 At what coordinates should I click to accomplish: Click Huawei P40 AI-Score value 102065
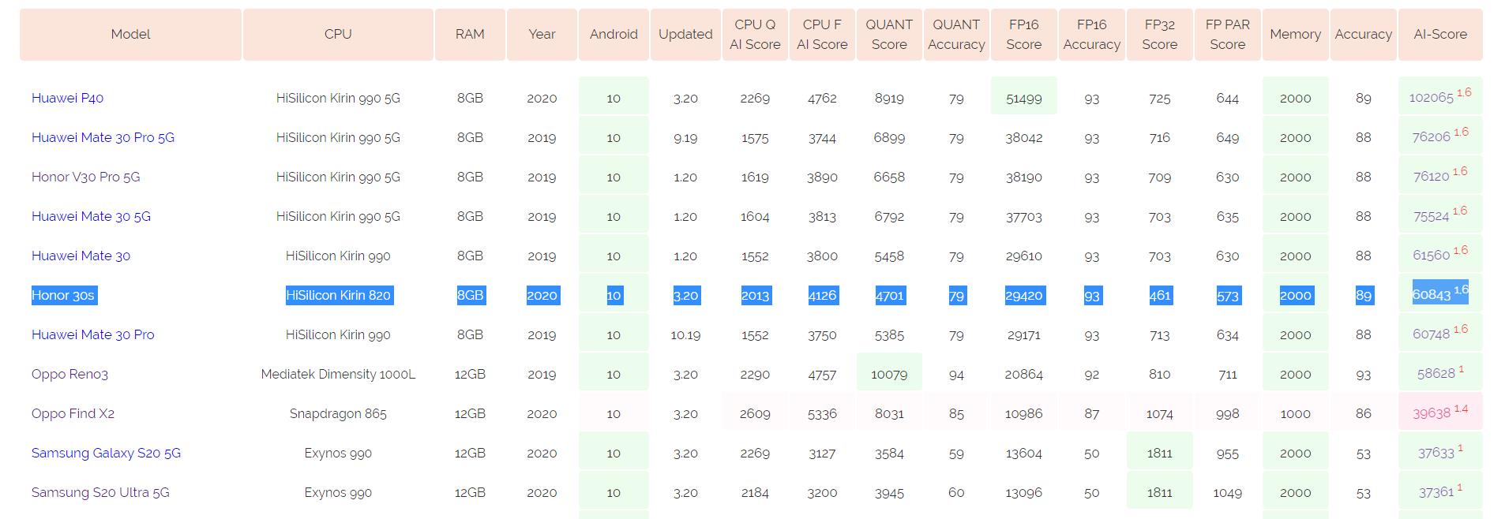coord(1431,98)
